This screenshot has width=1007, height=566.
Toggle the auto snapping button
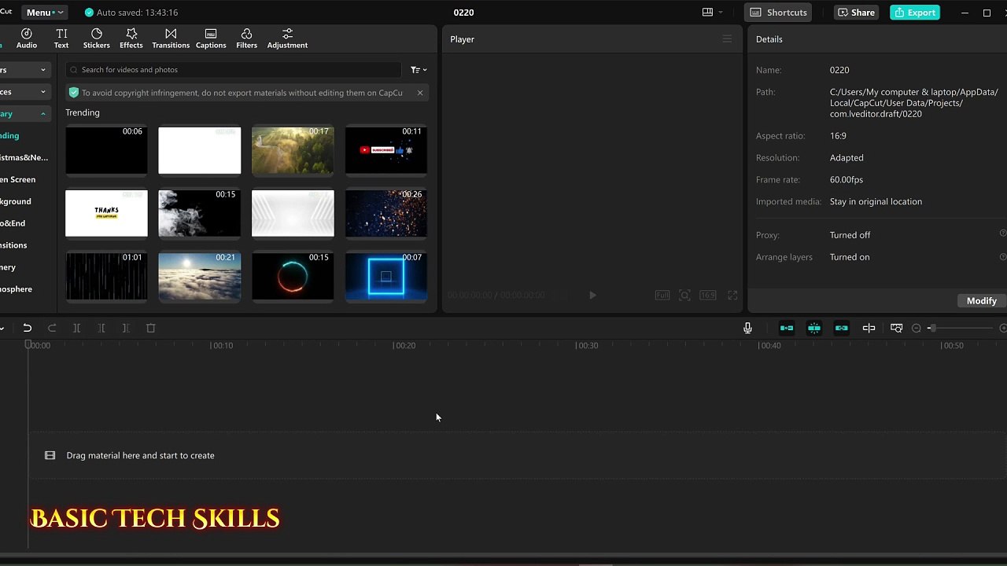(x=814, y=328)
